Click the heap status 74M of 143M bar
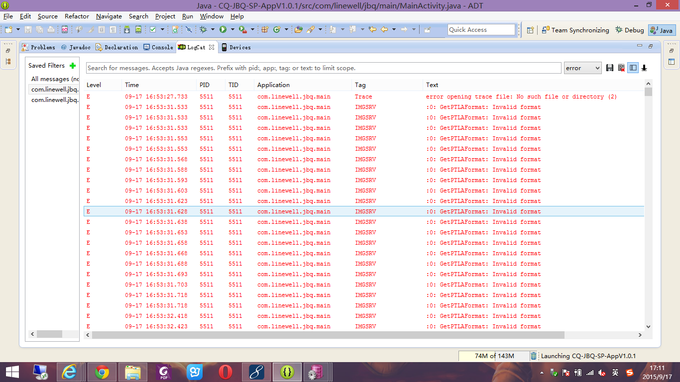 493,356
